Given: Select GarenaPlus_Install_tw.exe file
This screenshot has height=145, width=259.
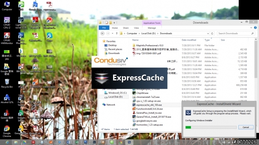Looking at the screenshot, I should click(x=149, y=113).
